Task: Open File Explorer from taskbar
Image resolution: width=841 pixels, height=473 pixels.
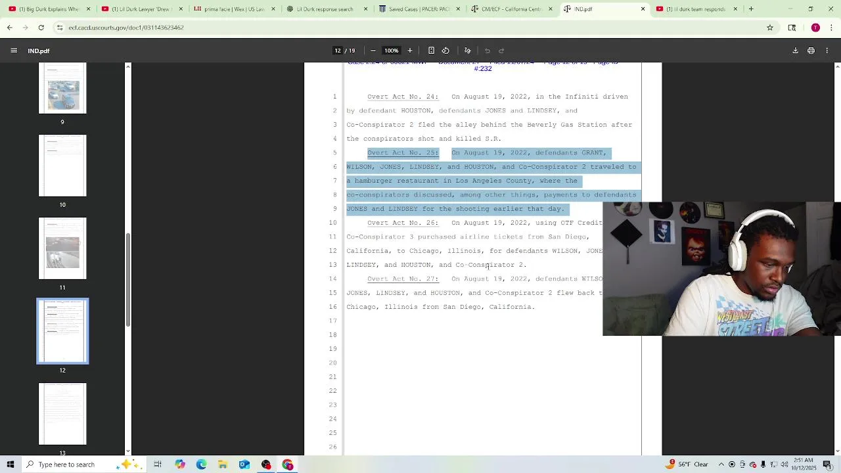Action: (223, 464)
